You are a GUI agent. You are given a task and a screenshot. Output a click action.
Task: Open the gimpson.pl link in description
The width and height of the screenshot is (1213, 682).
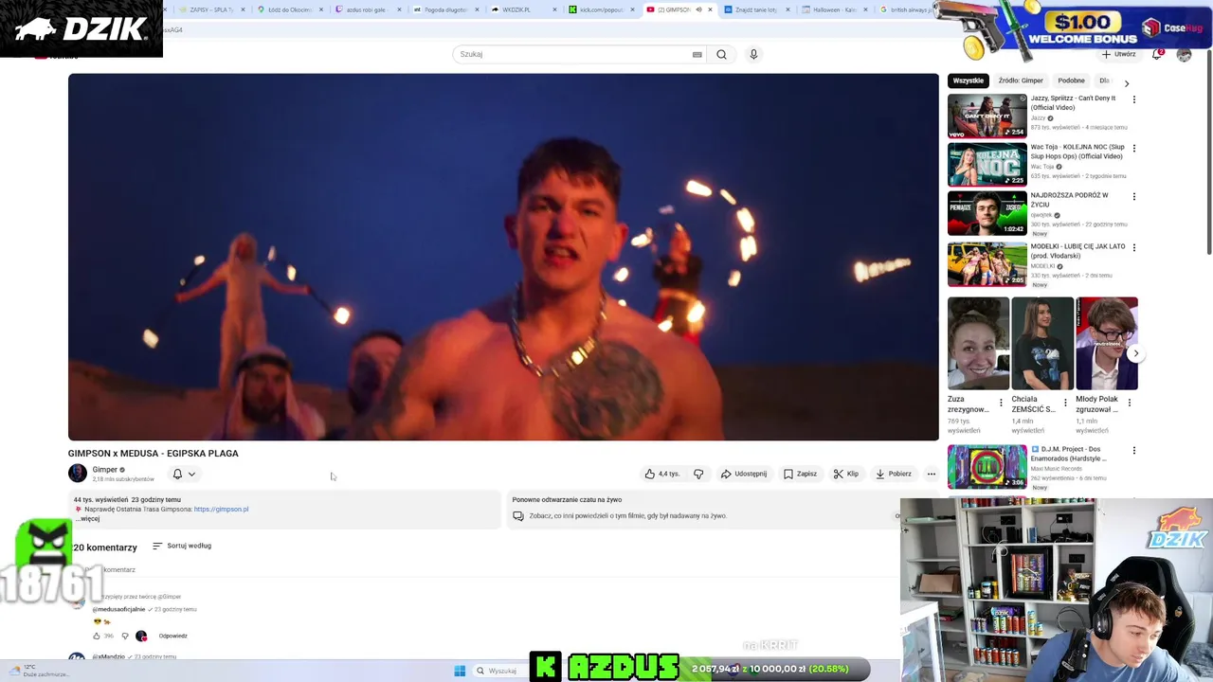click(221, 509)
